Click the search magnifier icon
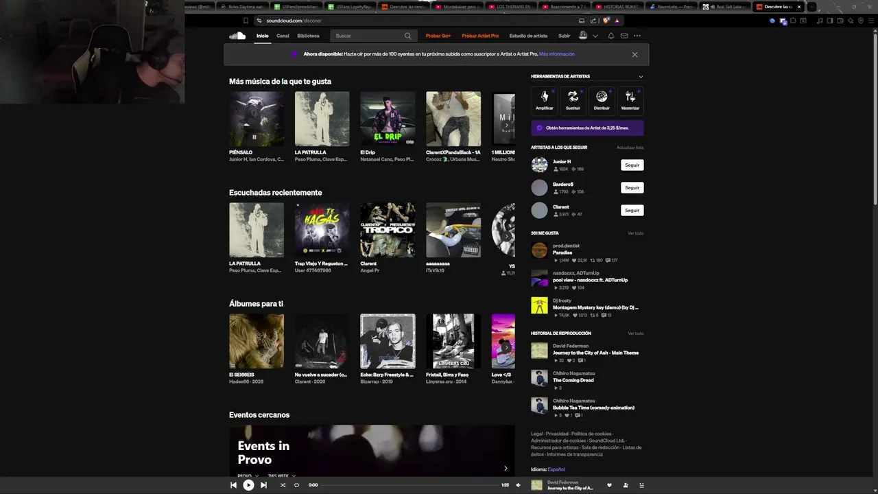 point(407,36)
